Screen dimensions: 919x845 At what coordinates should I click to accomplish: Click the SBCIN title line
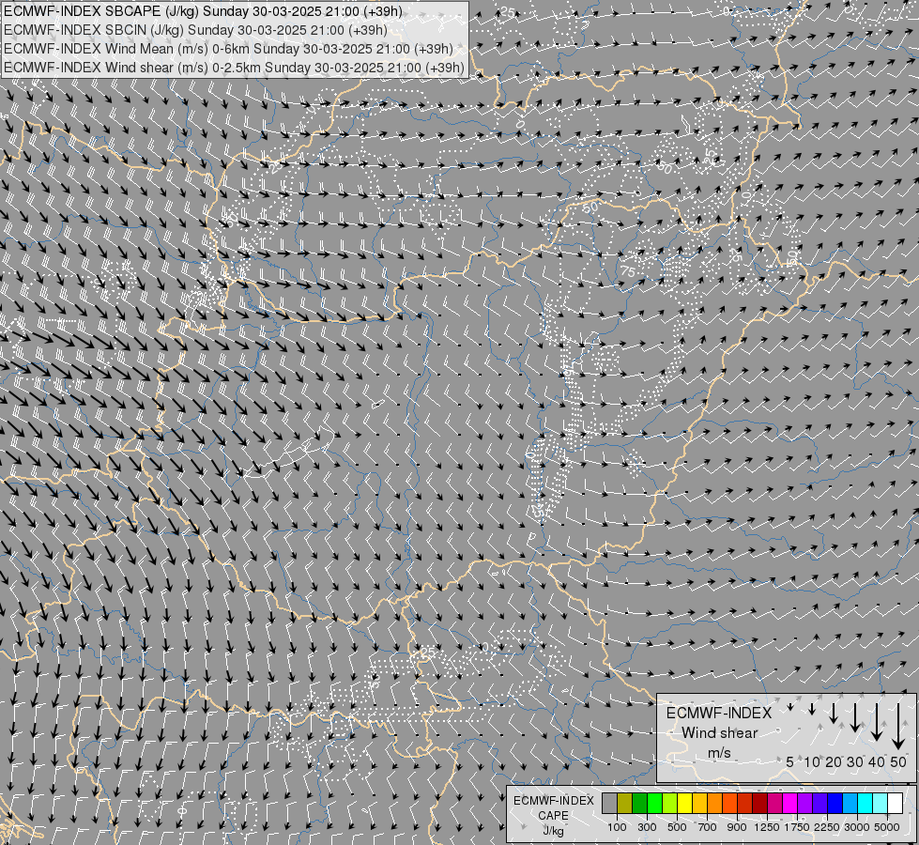click(x=195, y=30)
